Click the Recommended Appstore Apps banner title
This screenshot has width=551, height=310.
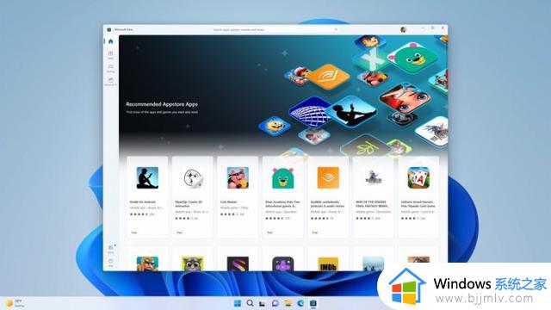point(162,104)
